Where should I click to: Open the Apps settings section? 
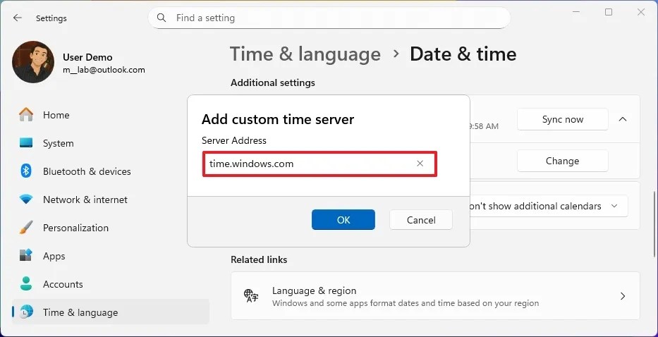point(111,256)
